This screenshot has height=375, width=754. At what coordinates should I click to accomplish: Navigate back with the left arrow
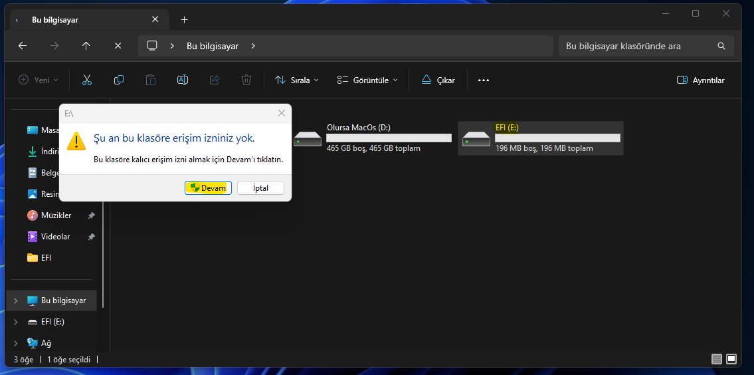tap(23, 46)
